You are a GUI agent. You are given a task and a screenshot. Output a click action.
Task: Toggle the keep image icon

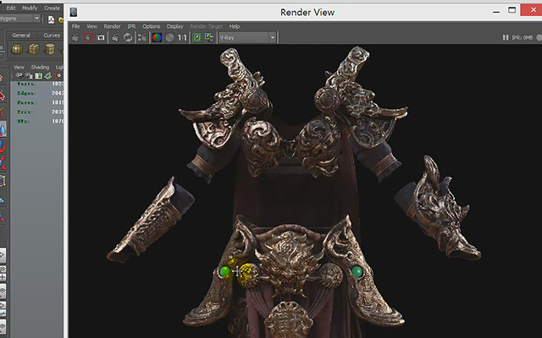pos(197,37)
